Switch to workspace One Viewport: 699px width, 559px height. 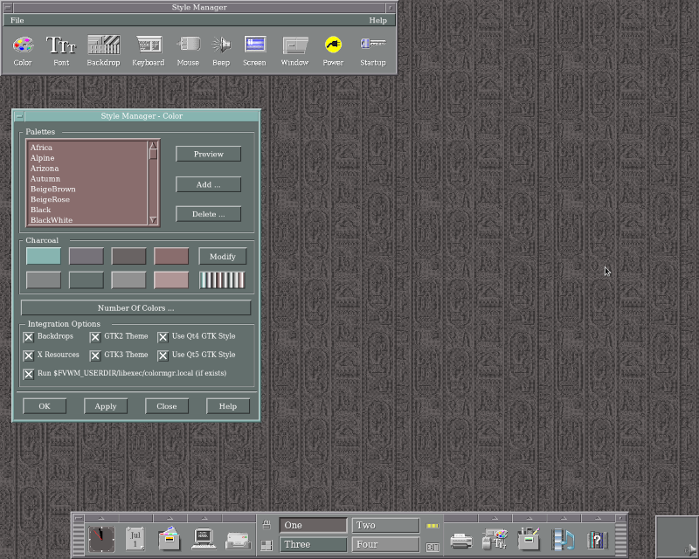pyautogui.click(x=313, y=525)
